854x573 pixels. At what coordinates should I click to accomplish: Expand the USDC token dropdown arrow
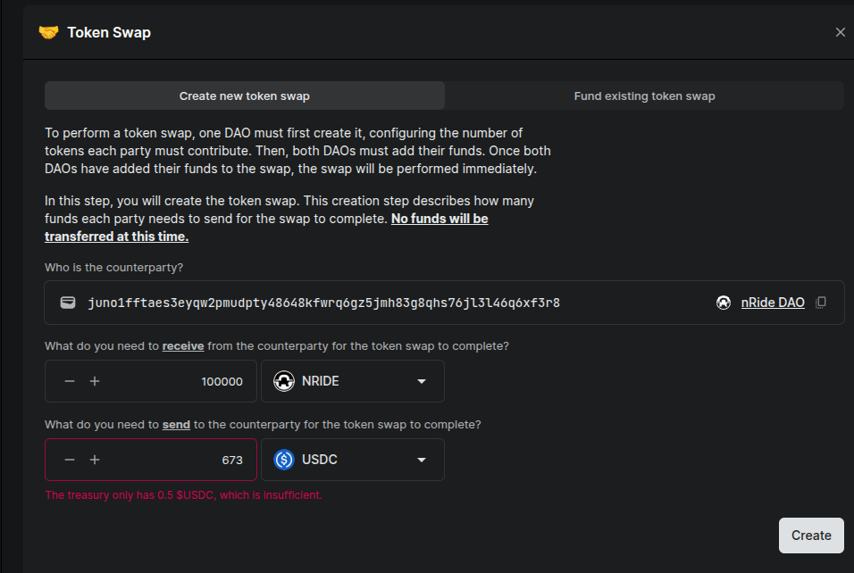[x=422, y=460]
